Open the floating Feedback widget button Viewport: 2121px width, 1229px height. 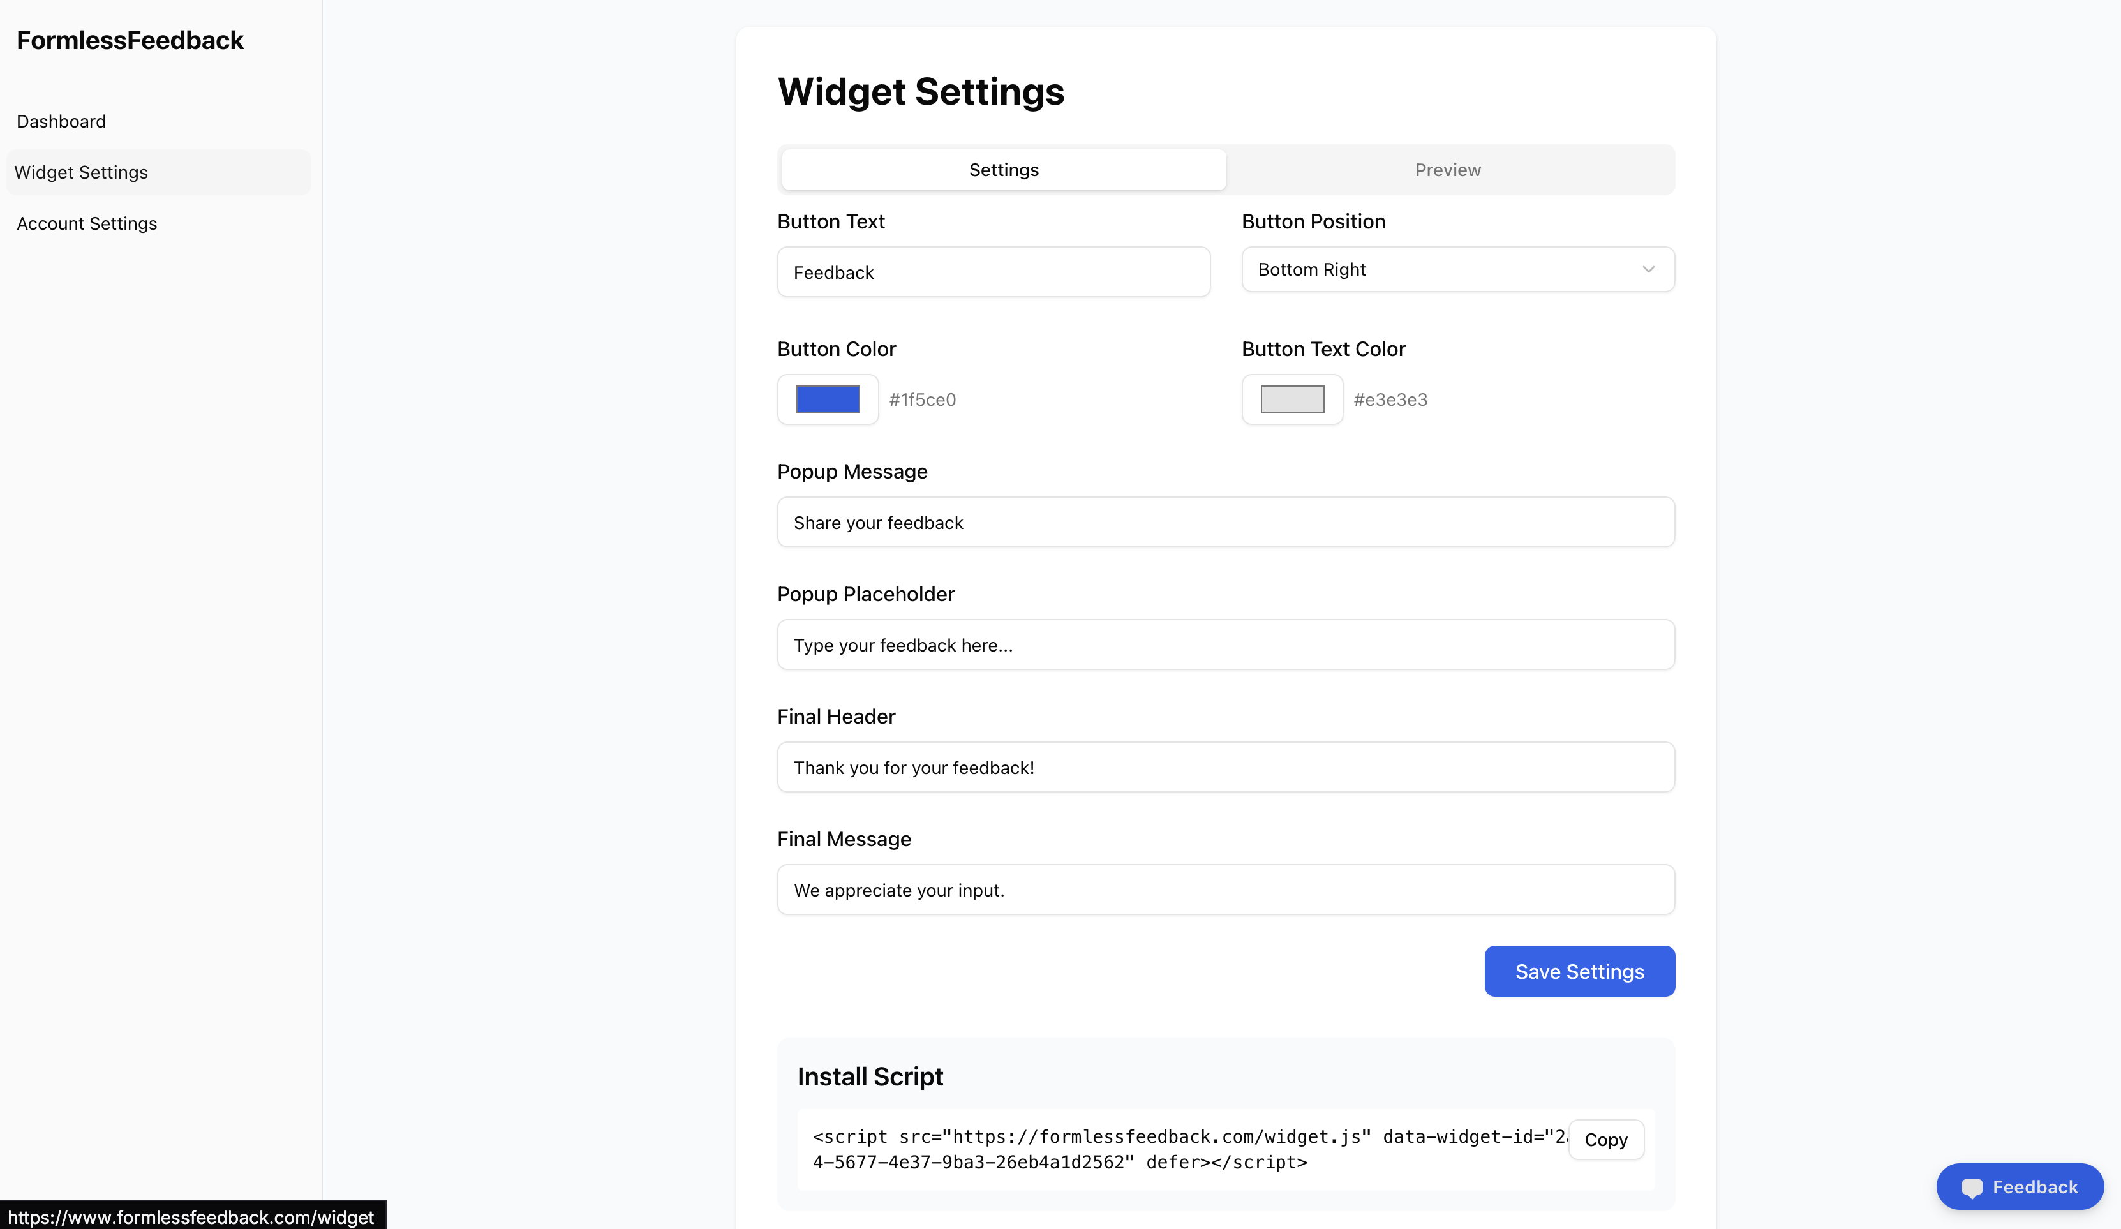[x=2020, y=1187]
